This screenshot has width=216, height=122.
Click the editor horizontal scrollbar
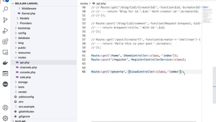click(143, 121)
